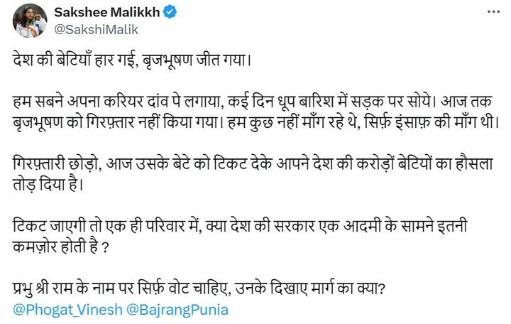511x324 pixels.
Task: Open the @SakshiMalik handle link
Action: coord(91,29)
